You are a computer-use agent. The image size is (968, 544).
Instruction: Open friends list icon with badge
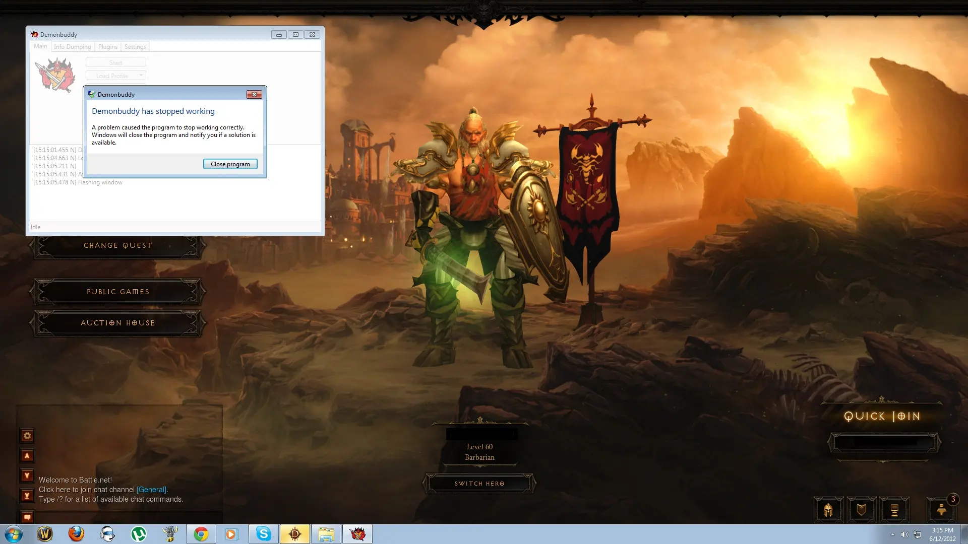pyautogui.click(x=941, y=510)
